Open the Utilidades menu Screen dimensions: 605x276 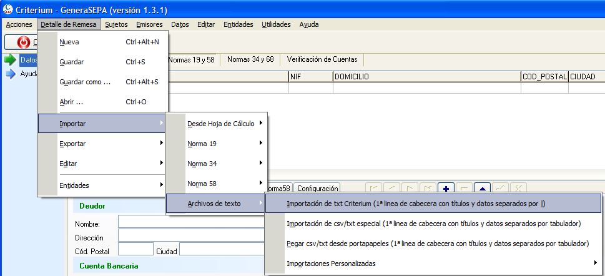pos(276,24)
